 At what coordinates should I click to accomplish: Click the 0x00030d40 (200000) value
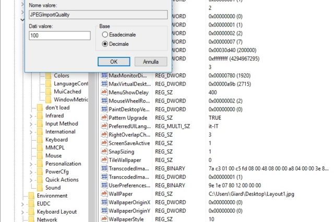click(x=232, y=50)
